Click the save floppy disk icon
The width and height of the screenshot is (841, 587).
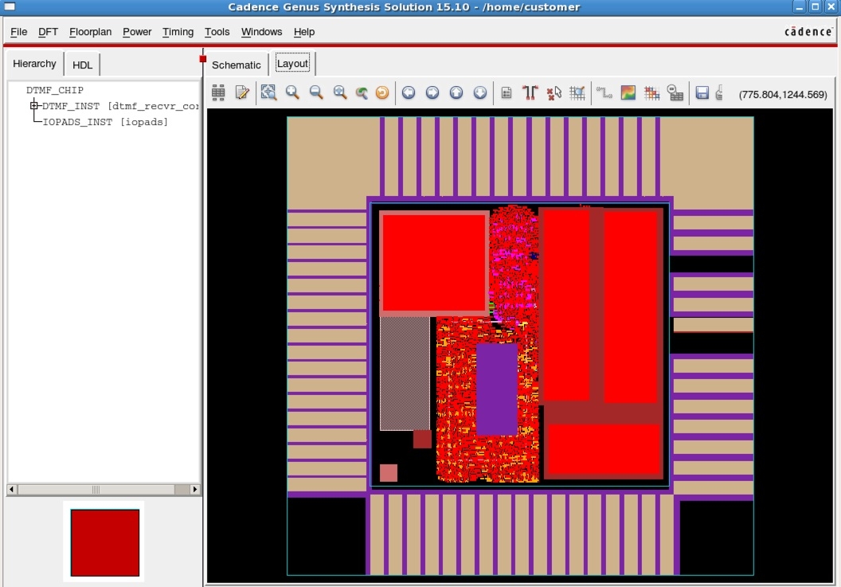tap(702, 92)
